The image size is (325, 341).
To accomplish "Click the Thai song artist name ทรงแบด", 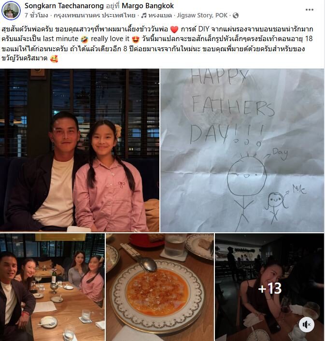I will click(160, 15).
